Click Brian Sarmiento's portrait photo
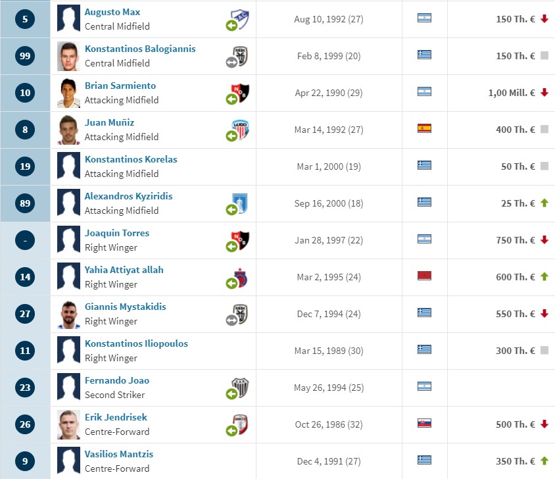Viewport: 555px width, 479px height. pos(68,93)
